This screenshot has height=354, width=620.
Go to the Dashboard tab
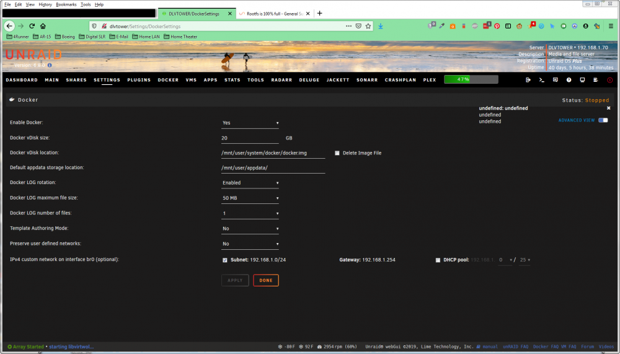22,80
